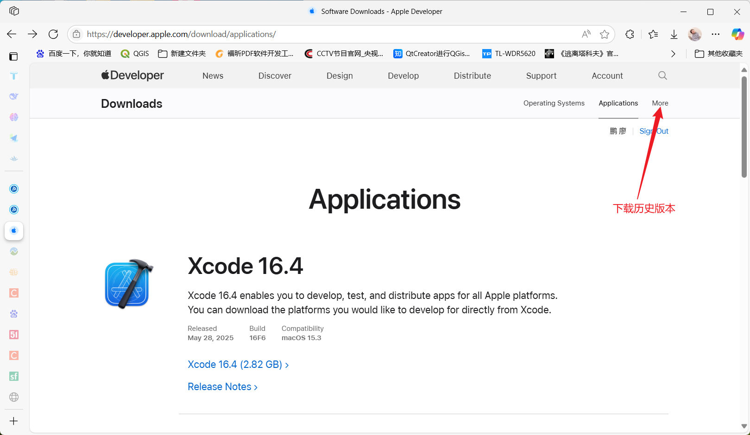Open the 《逃离塔科夫》 bookmark
This screenshot has height=435, width=750.
pyautogui.click(x=582, y=54)
